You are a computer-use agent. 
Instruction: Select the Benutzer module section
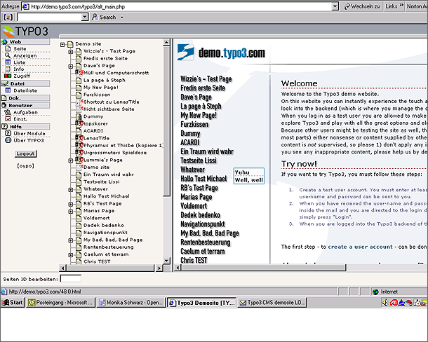click(x=26, y=105)
